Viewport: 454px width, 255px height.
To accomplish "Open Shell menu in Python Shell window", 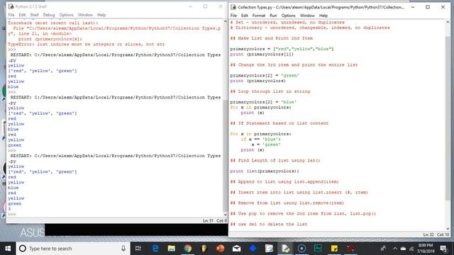I will (x=34, y=15).
